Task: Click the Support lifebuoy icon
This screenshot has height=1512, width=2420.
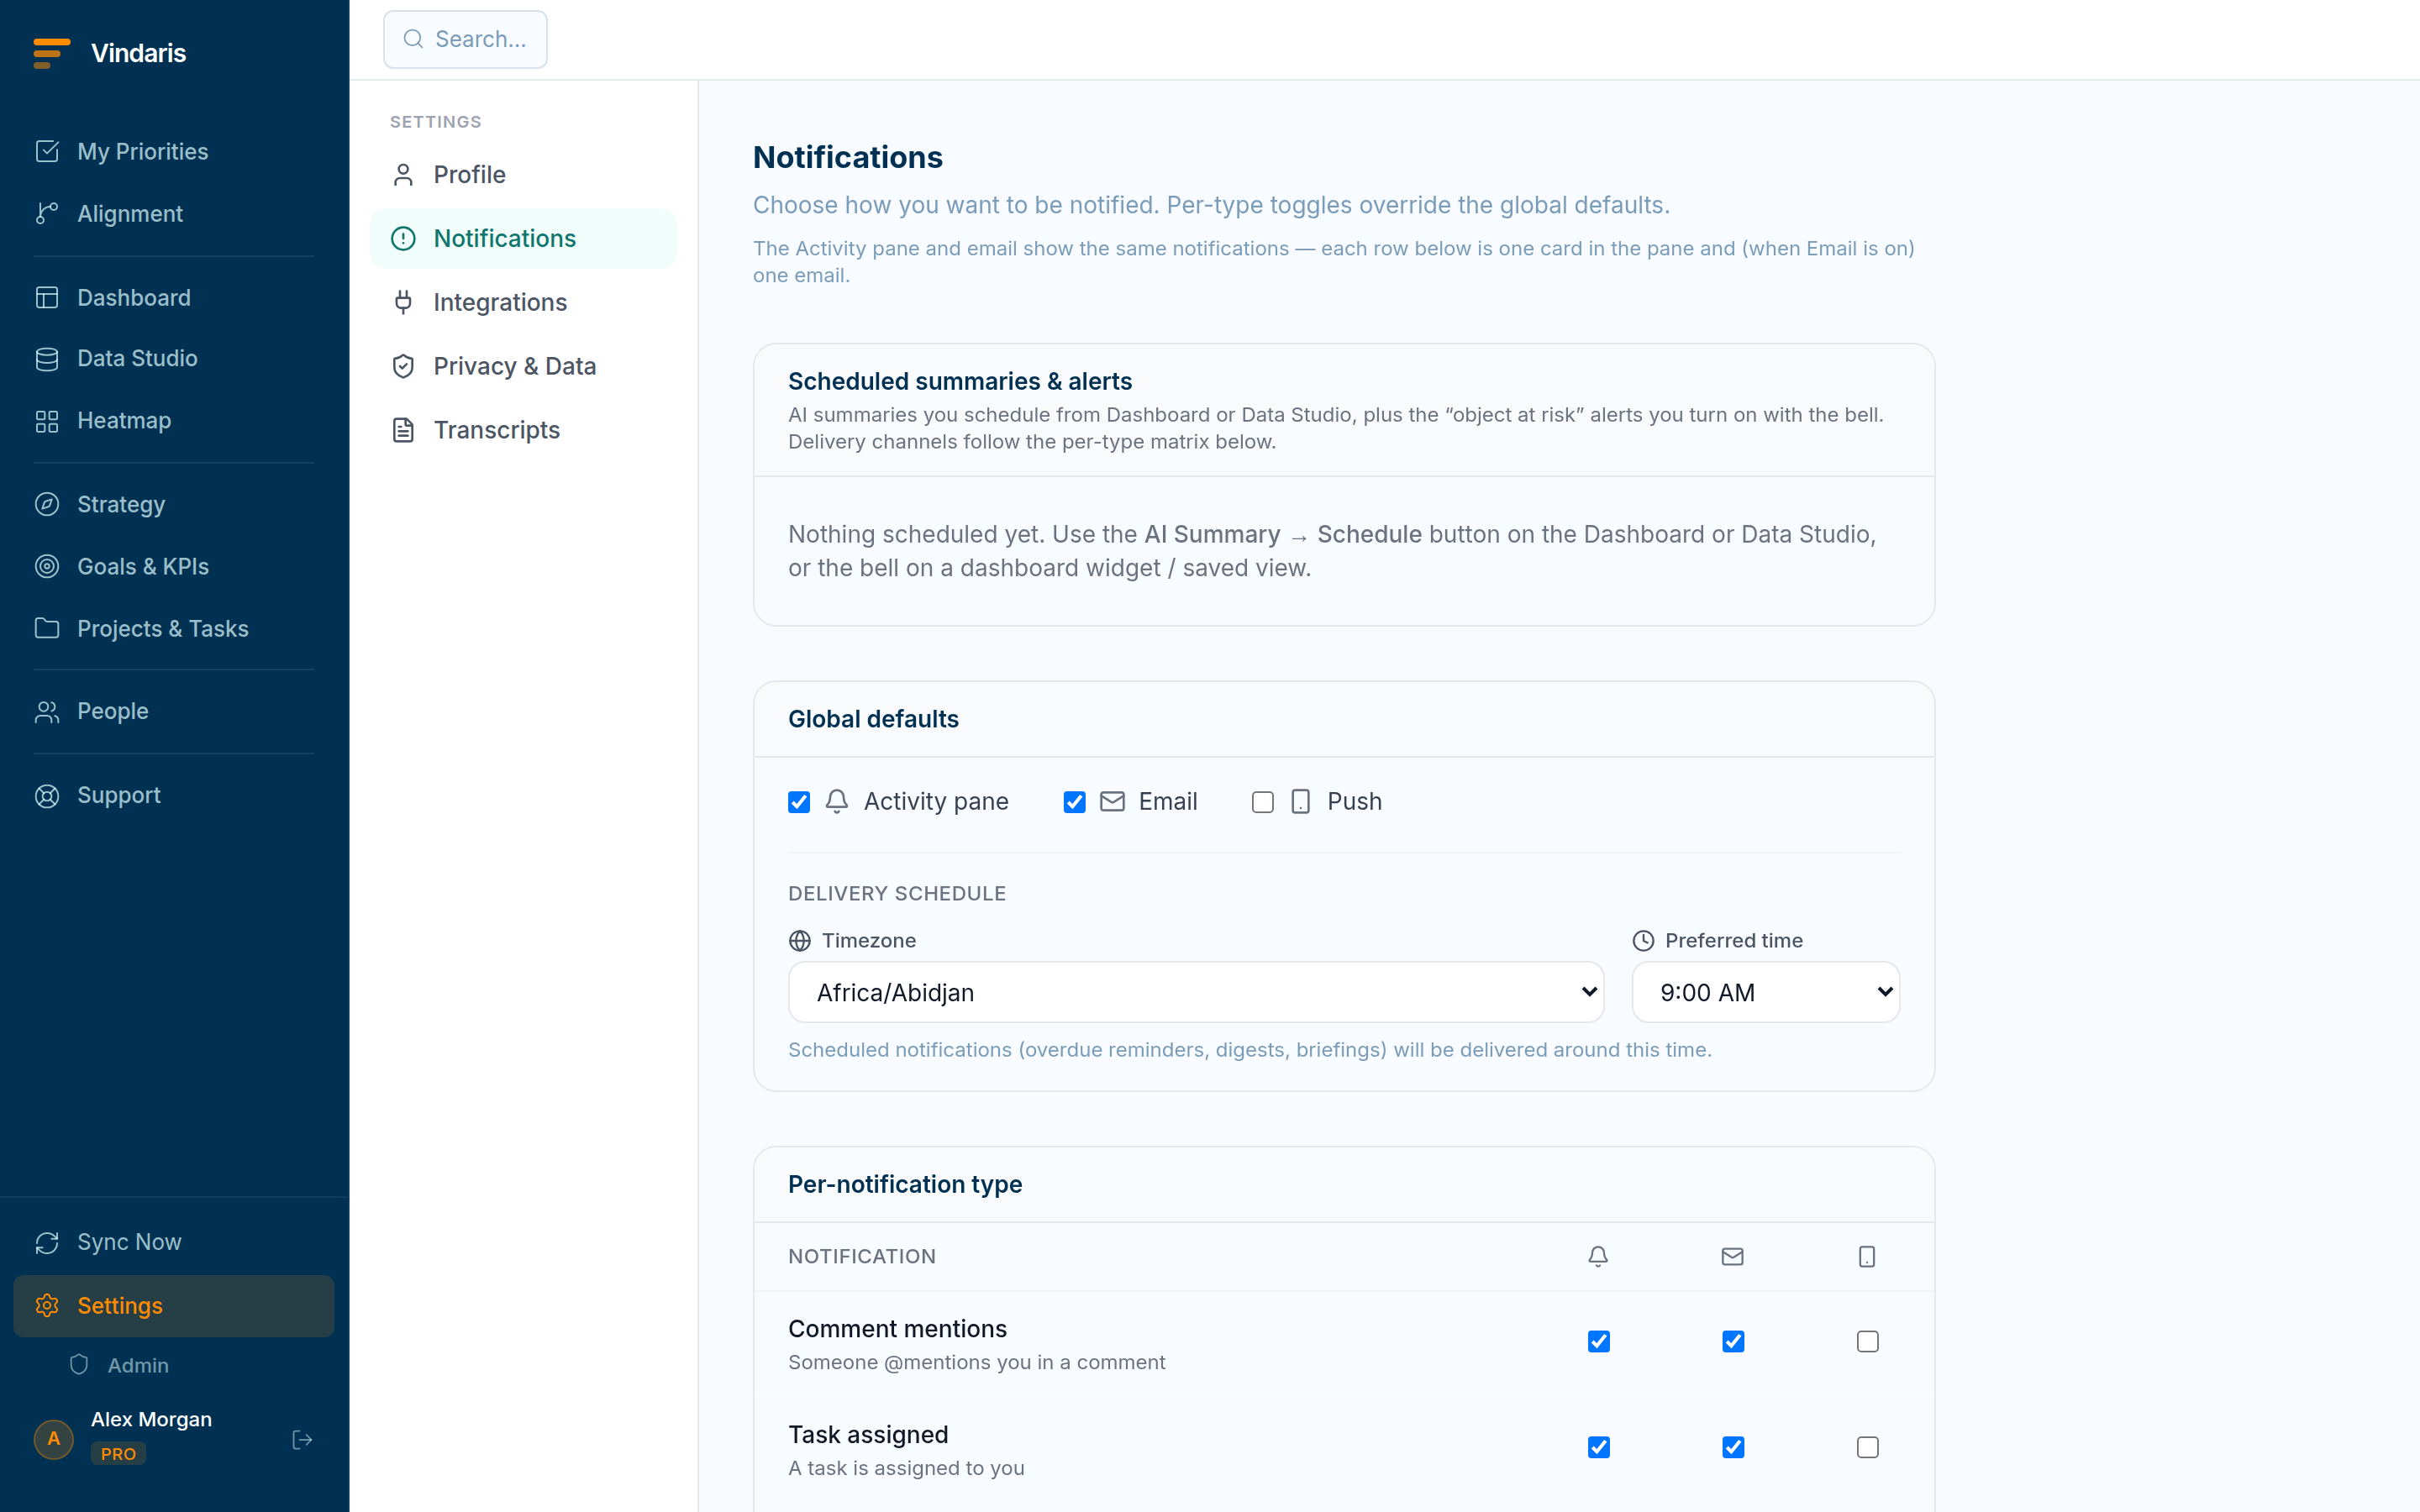Action: point(47,795)
